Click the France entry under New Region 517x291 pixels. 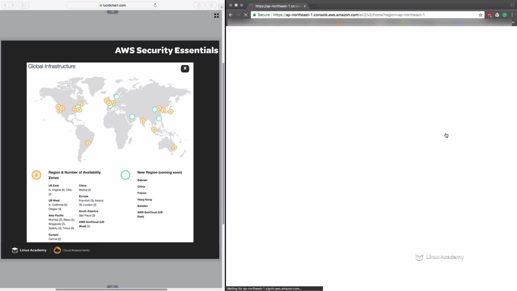(x=142, y=193)
